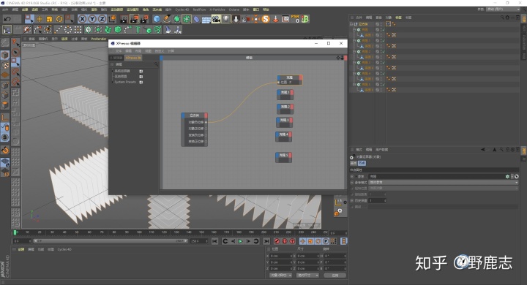Click the timeline playhead at frame 0
This screenshot has width=527, height=285.
pos(15,232)
